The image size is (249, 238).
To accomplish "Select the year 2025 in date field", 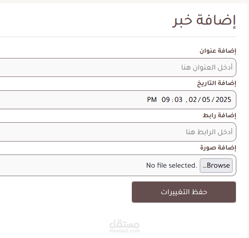I will click(x=223, y=100).
